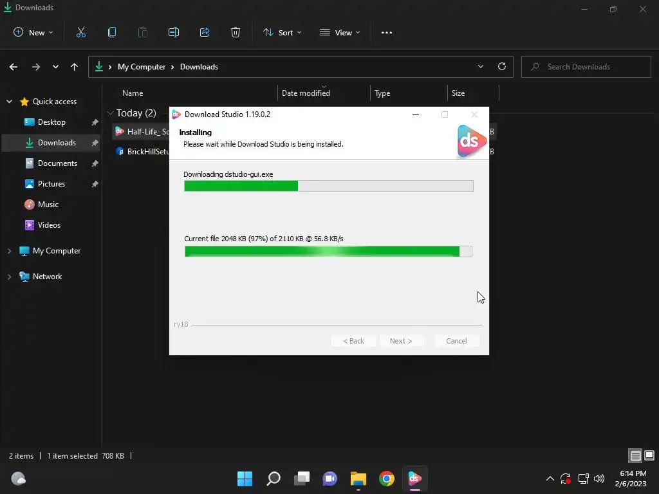Click the current file progress bar
Viewport: 659px width, 494px height.
[x=328, y=252]
